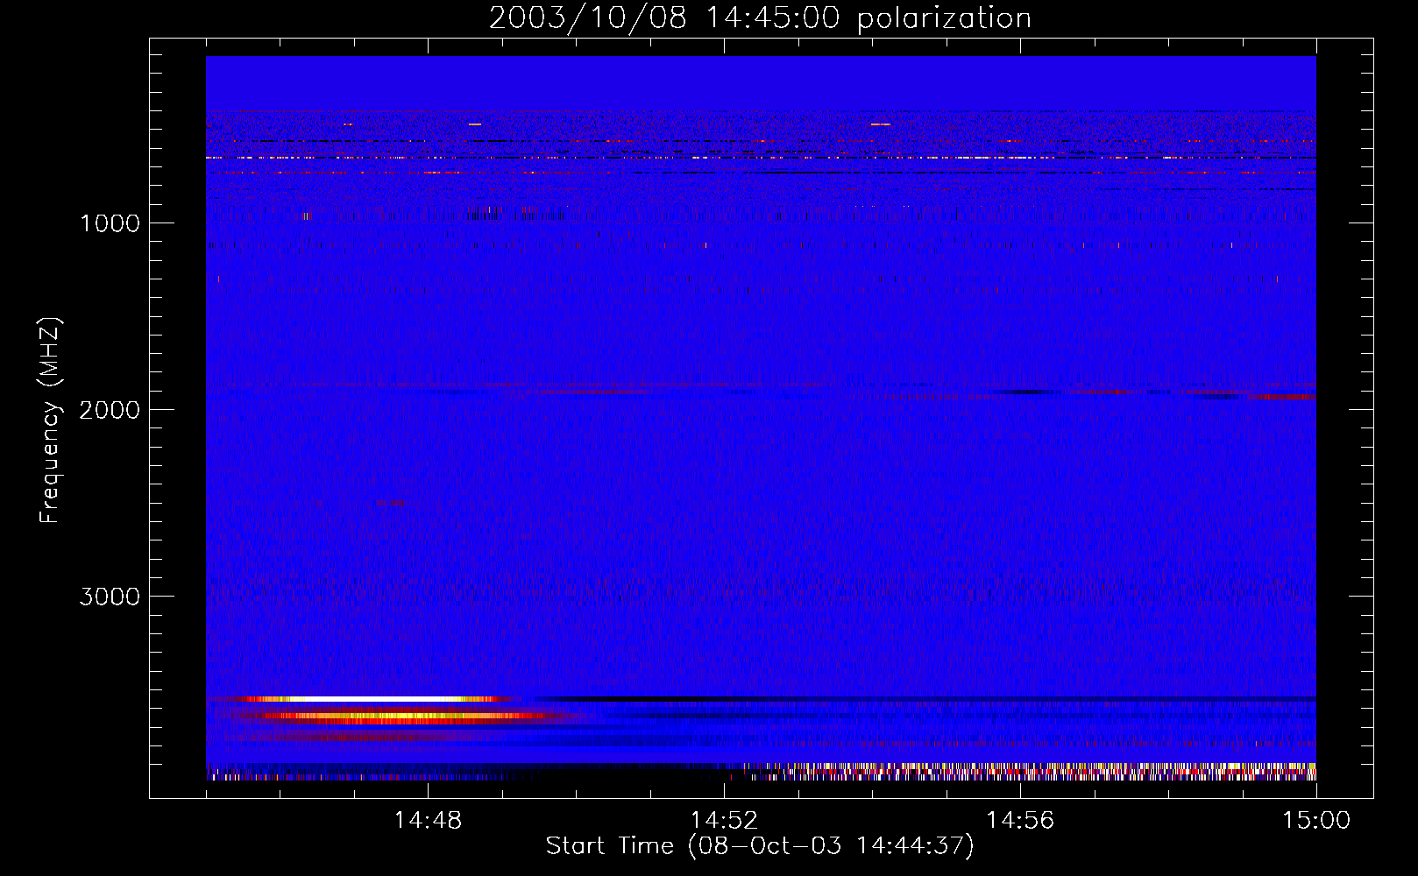Click the 'Frequency (MHZ)' axis label
The image size is (1418, 876).
pyautogui.click(x=50, y=420)
